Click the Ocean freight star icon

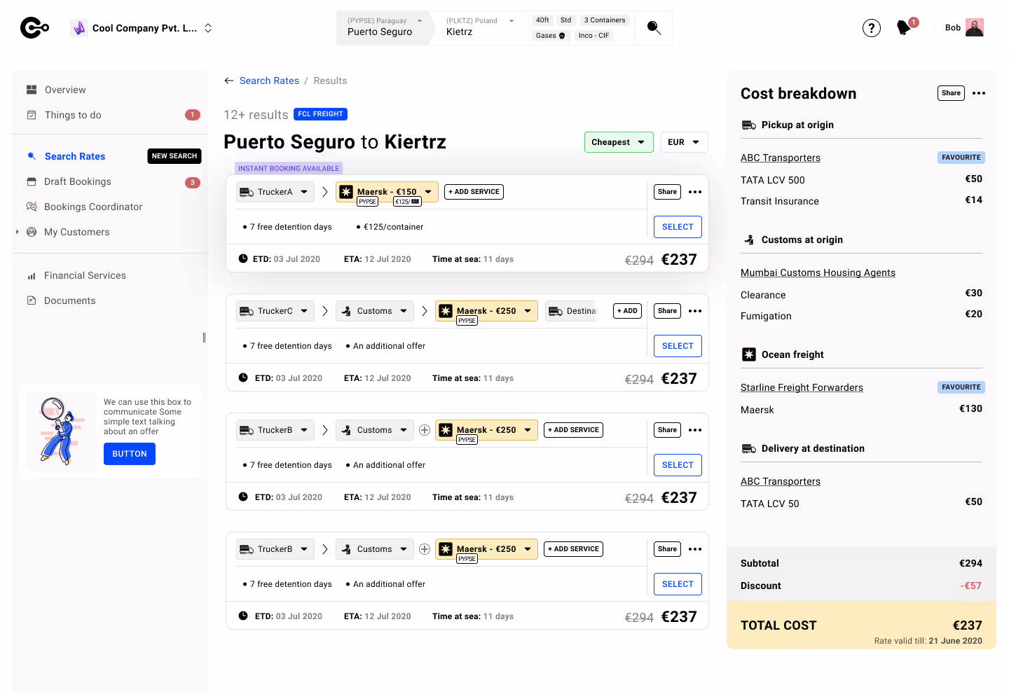click(749, 354)
